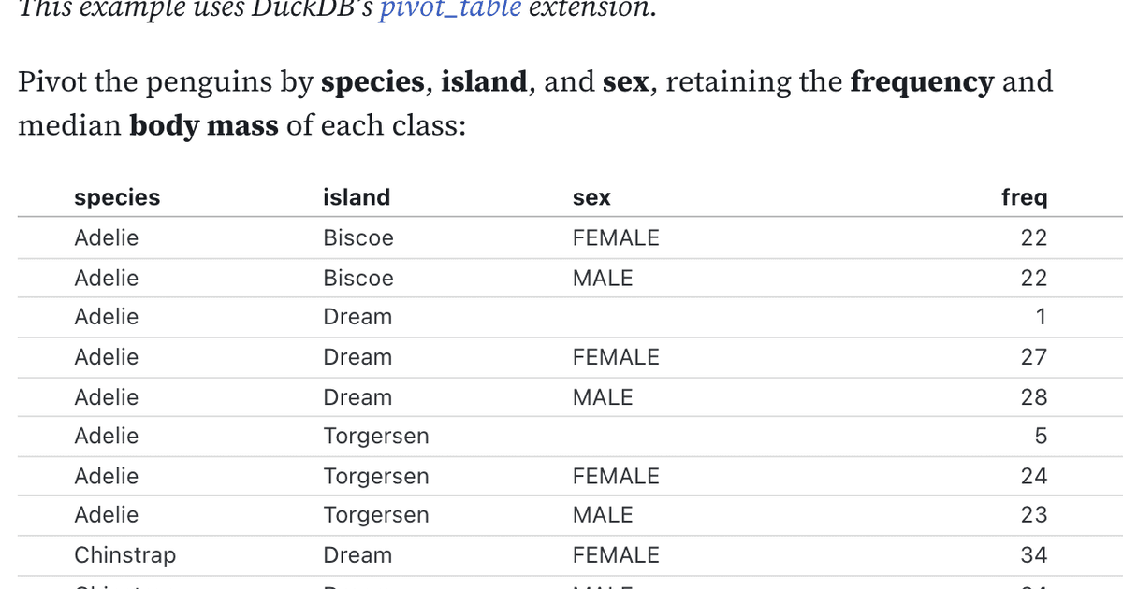Select the freq cell showing 5
This screenshot has height=589, width=1123.
click(x=1041, y=437)
